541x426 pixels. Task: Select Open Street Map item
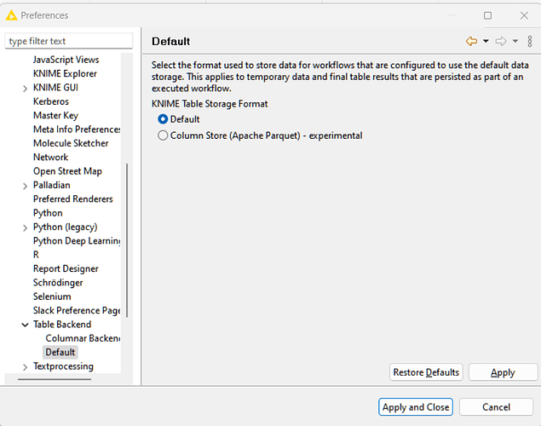[67, 171]
